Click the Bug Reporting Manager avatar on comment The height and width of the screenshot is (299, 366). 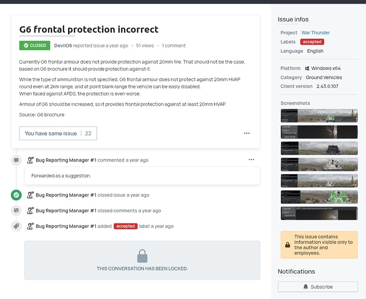coord(30,160)
